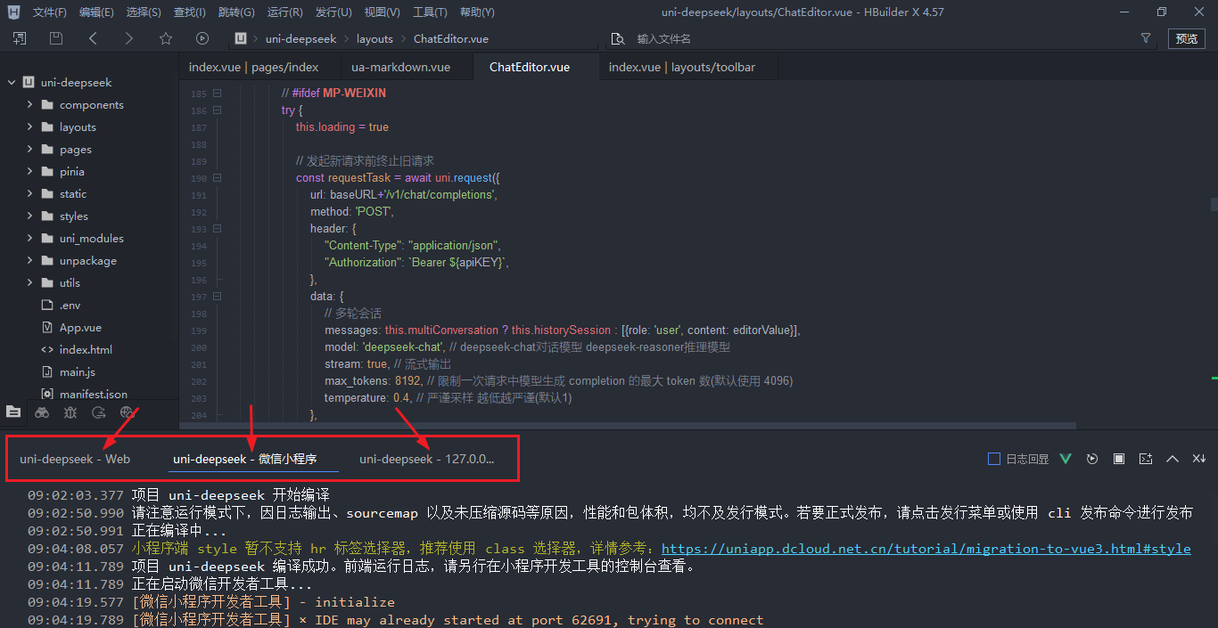1218x628 pixels.
Task: Open the uniapp.dcloud.net.cn migration link
Action: tap(926, 549)
